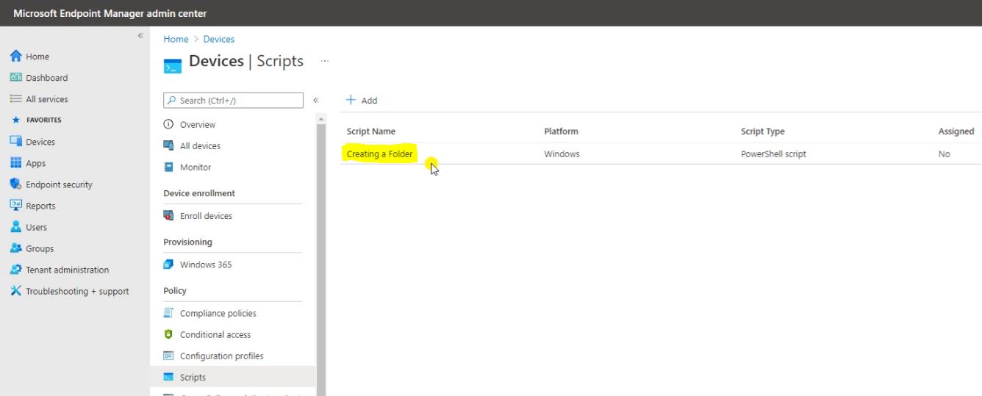The image size is (982, 396).
Task: Sort by Platform column header
Action: coord(561,132)
